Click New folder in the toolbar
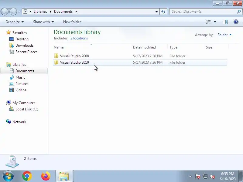243x182 pixels. tap(72, 22)
